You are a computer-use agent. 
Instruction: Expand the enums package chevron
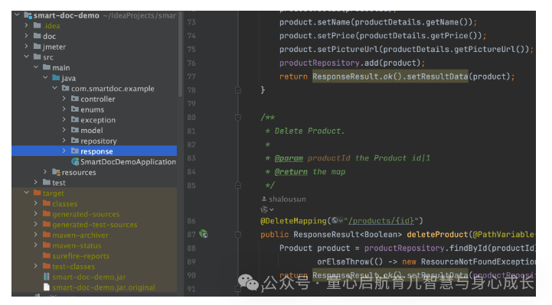64,109
